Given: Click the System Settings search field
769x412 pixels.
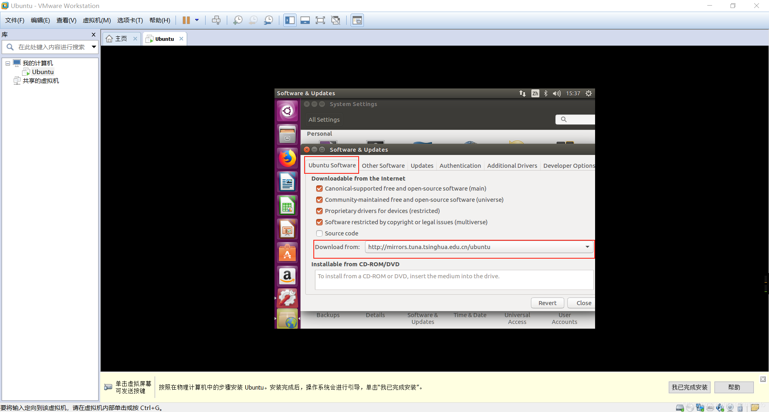Looking at the screenshot, I should pos(575,119).
